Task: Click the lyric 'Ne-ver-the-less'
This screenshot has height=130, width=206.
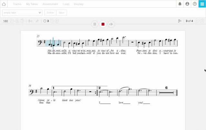Action: pyautogui.click(x=147, y=53)
